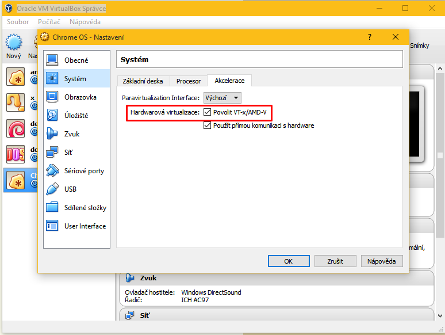This screenshot has width=445, height=335.
Task: Select the Systém chip icon in sidebar
Action: point(52,78)
